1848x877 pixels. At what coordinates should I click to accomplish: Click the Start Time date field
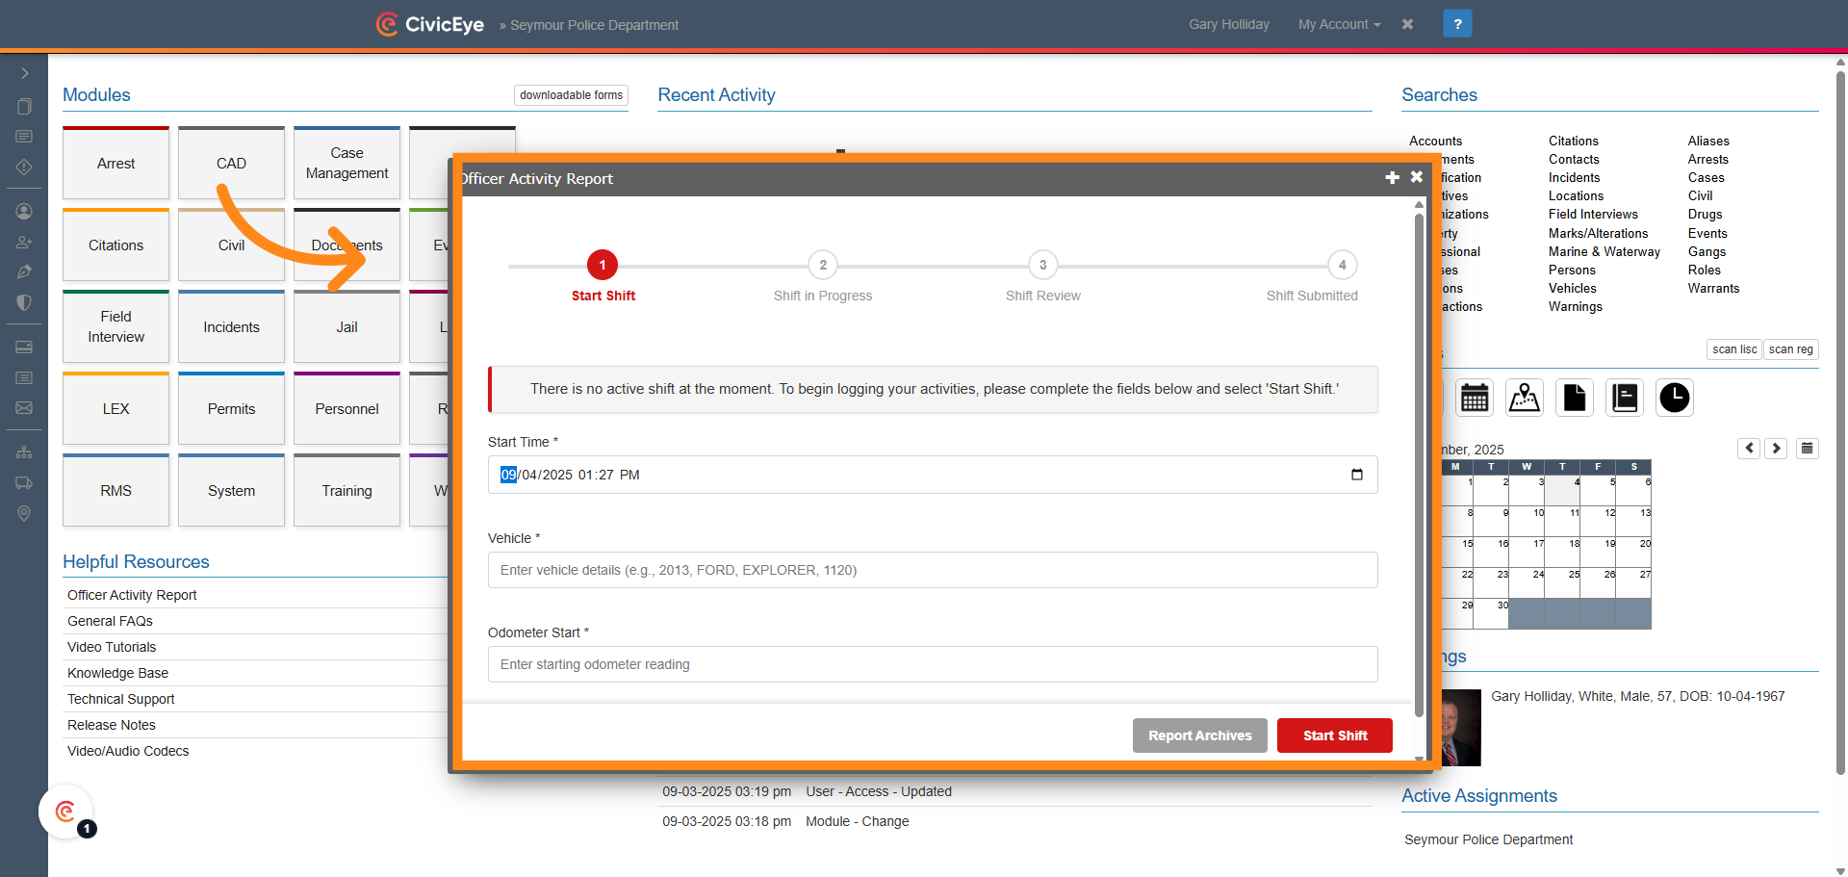(x=933, y=475)
